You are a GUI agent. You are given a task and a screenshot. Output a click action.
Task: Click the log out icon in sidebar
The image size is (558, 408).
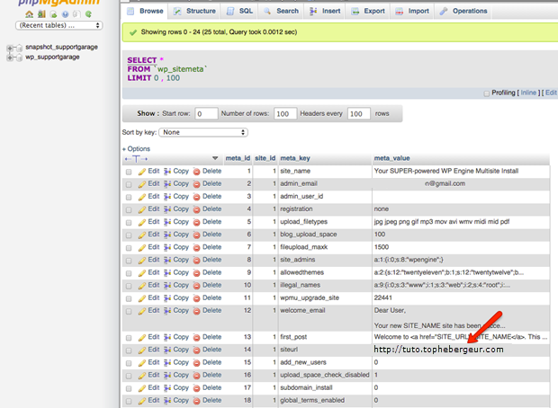coord(41,14)
